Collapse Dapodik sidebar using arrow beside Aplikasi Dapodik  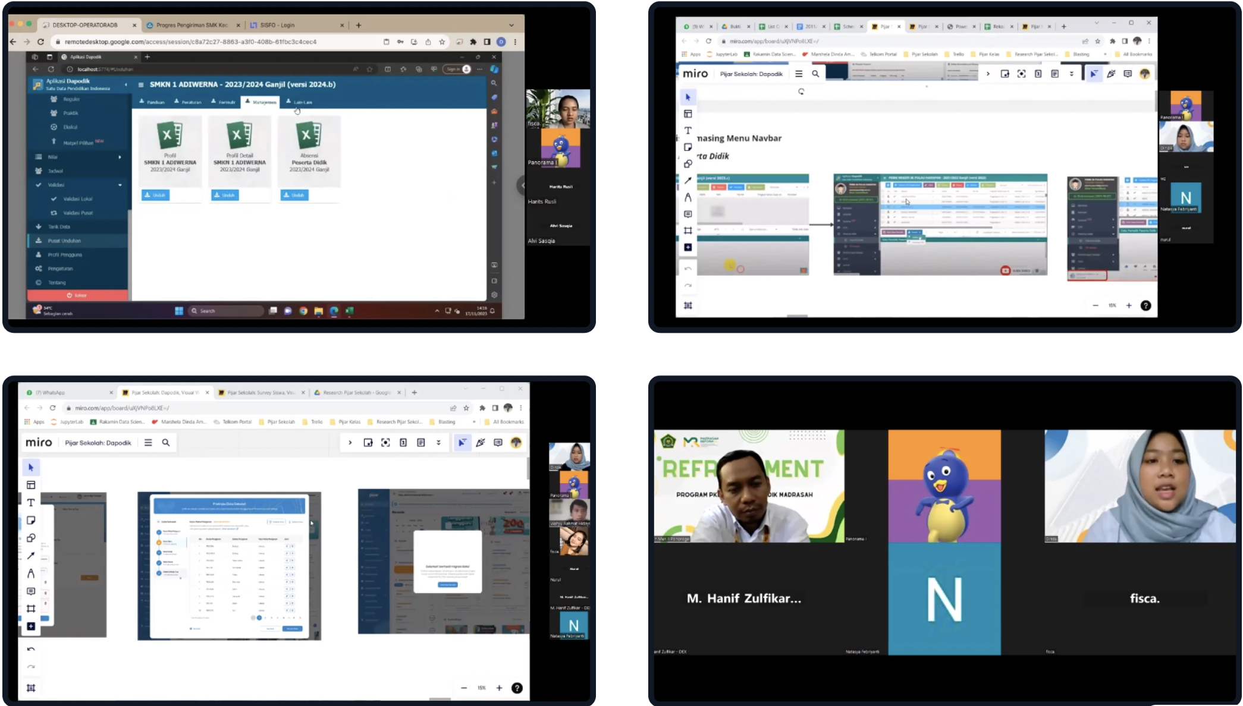click(x=125, y=84)
